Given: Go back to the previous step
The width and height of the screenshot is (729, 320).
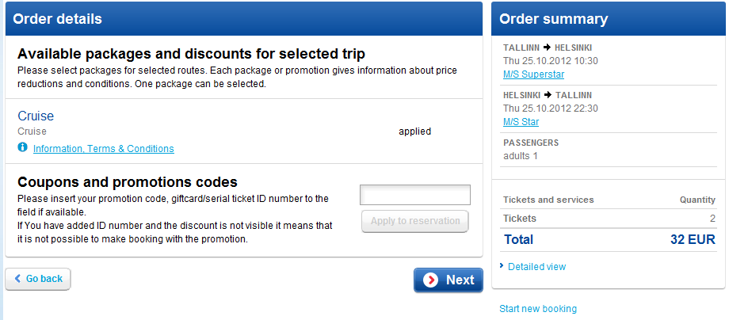Looking at the screenshot, I should click(38, 279).
